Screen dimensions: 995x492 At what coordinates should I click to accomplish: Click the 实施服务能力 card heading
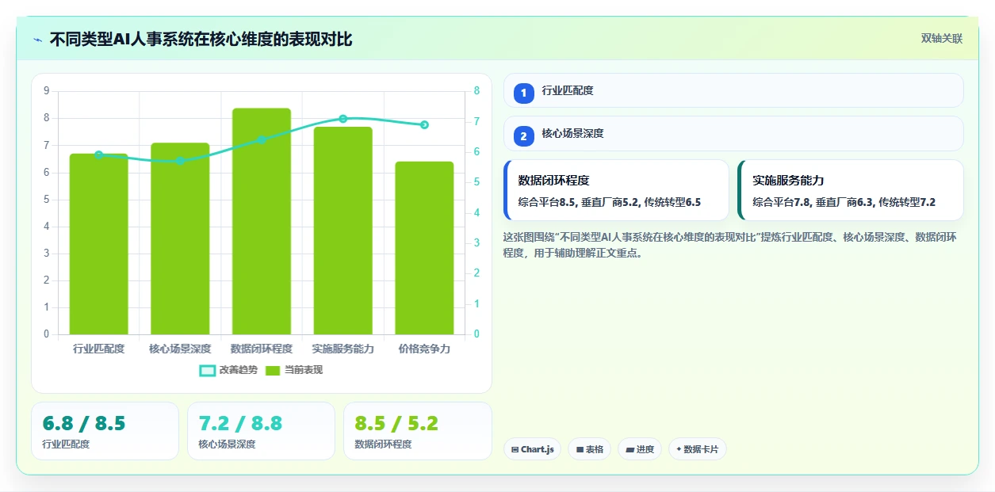tap(788, 181)
